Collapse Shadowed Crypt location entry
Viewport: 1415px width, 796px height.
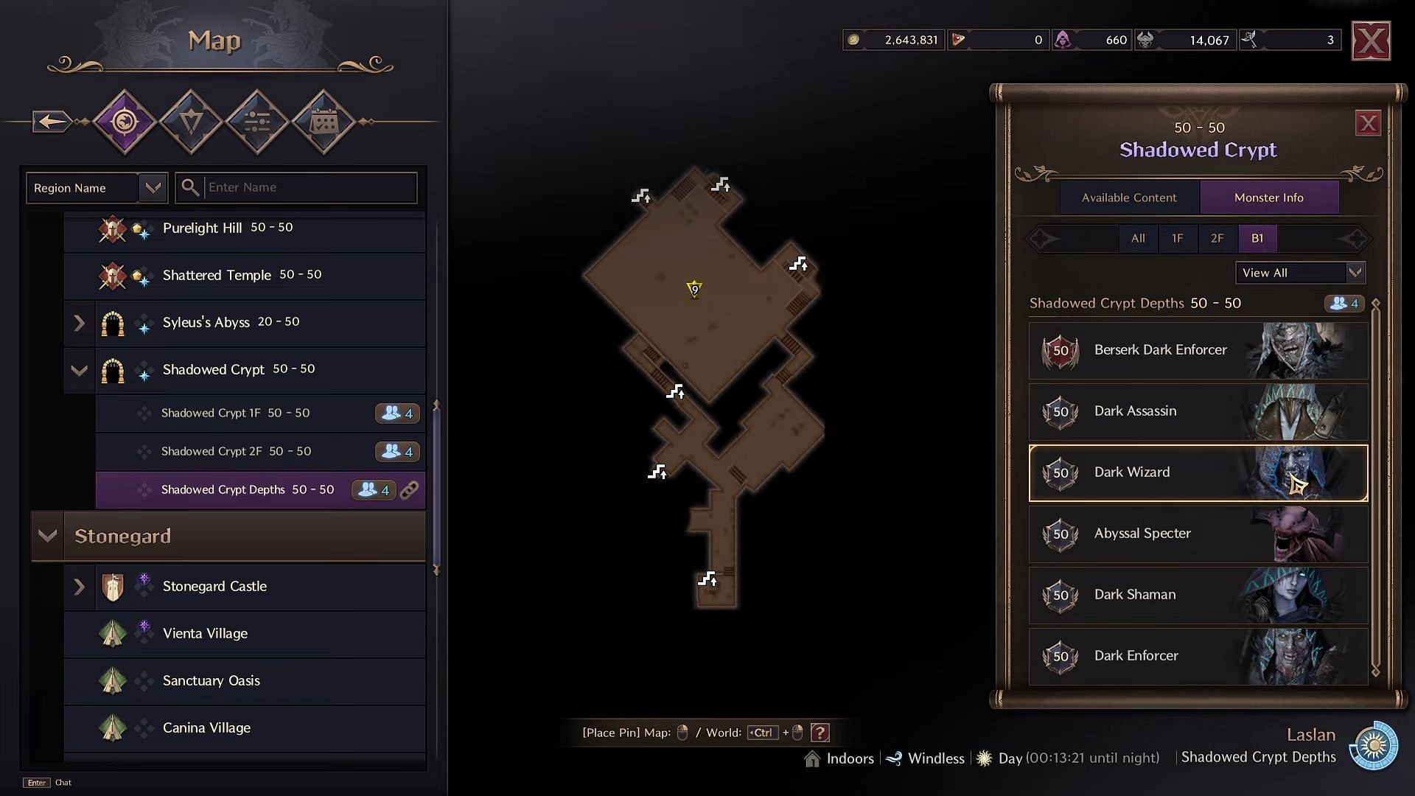79,369
